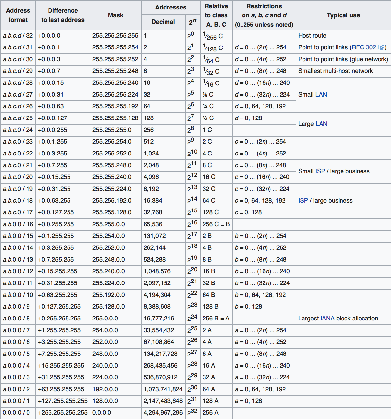Select mask 128.0.0.0
The height and width of the screenshot is (419, 391).
(116, 401)
